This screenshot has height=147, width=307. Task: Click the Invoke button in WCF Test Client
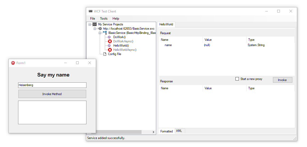point(283,80)
